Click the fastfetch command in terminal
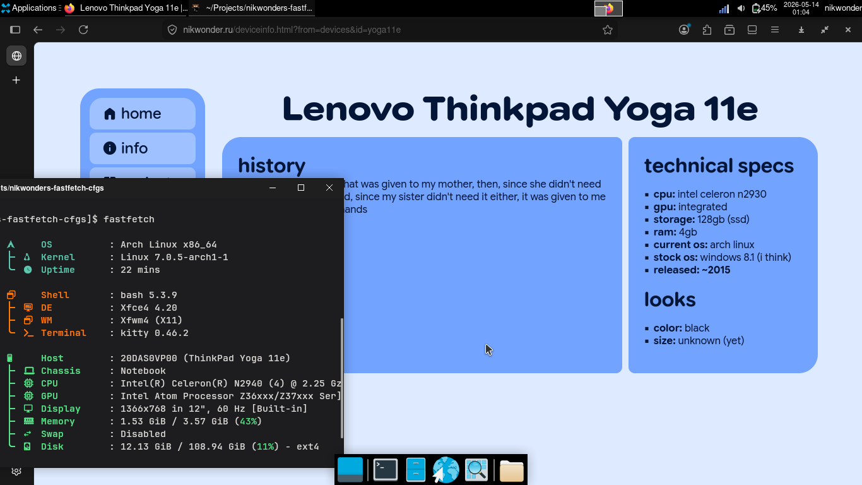Image resolution: width=862 pixels, height=485 pixels. pos(129,219)
